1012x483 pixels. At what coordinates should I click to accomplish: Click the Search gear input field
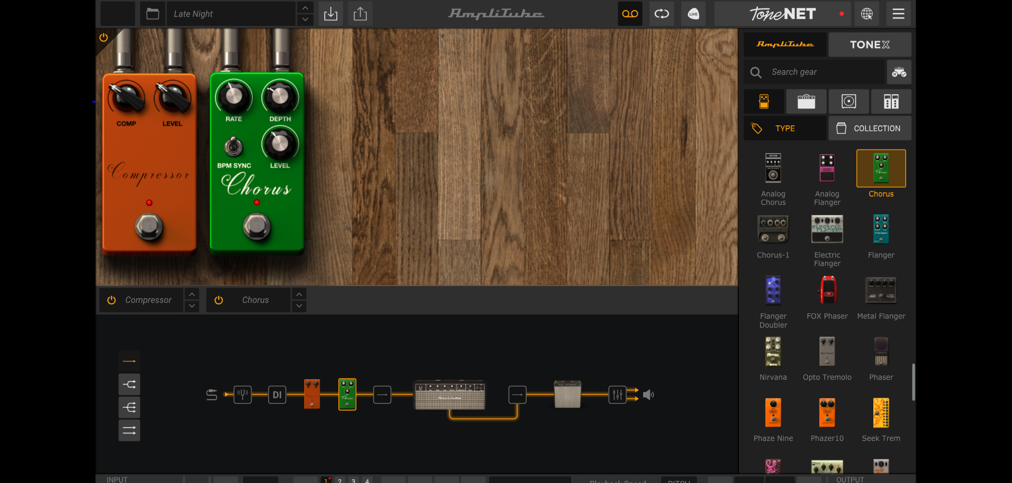point(814,72)
